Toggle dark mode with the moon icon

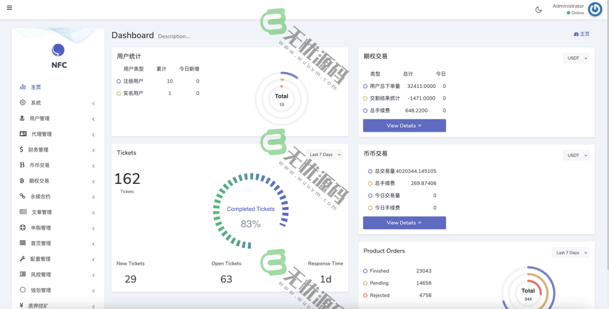click(539, 9)
